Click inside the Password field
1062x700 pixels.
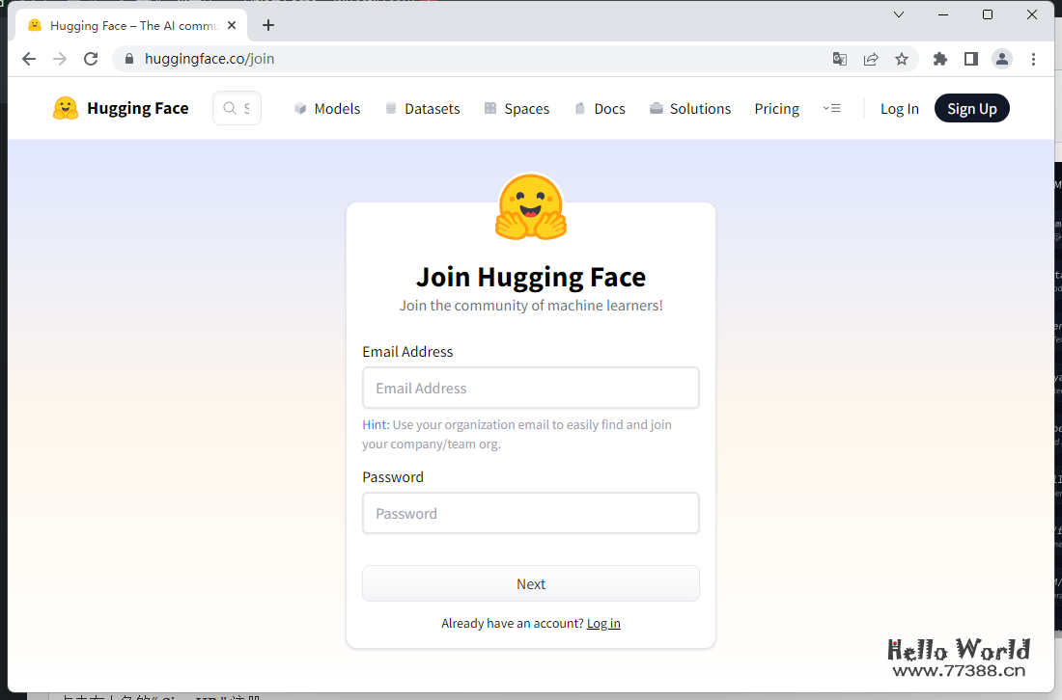[x=530, y=513]
